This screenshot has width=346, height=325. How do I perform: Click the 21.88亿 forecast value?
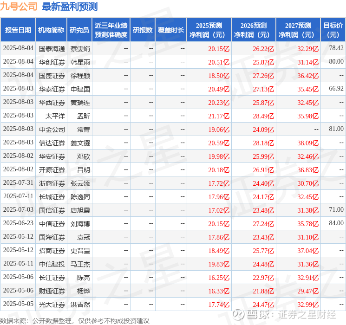pyautogui.click(x=263, y=291)
